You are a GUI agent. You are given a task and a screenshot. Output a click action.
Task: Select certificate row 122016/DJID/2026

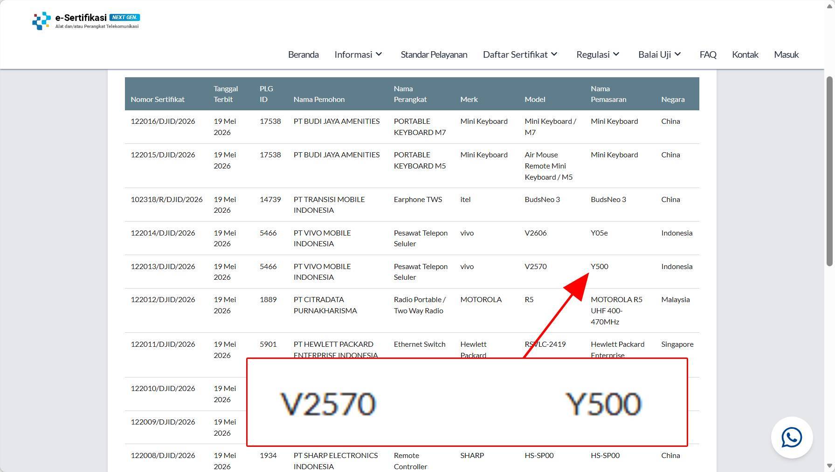pyautogui.click(x=412, y=127)
